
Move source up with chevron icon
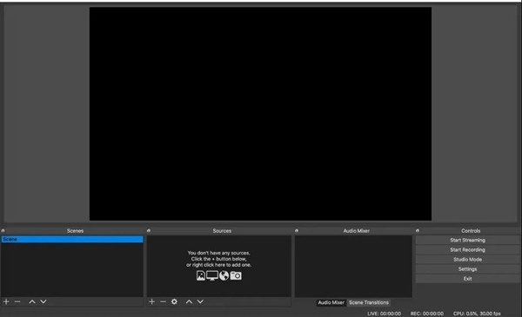click(189, 301)
